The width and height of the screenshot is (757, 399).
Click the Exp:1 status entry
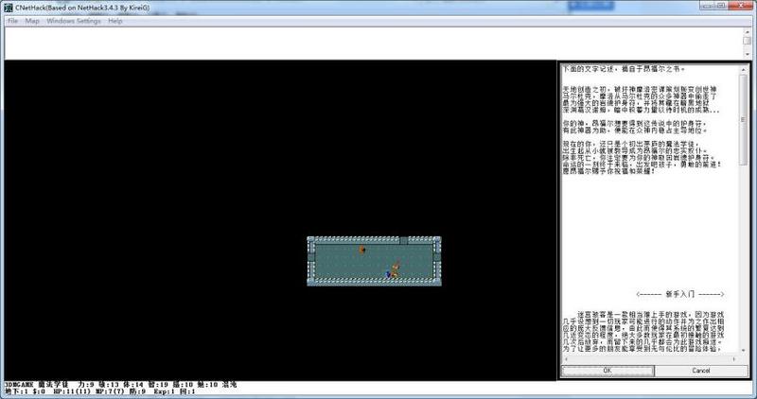tap(164, 391)
